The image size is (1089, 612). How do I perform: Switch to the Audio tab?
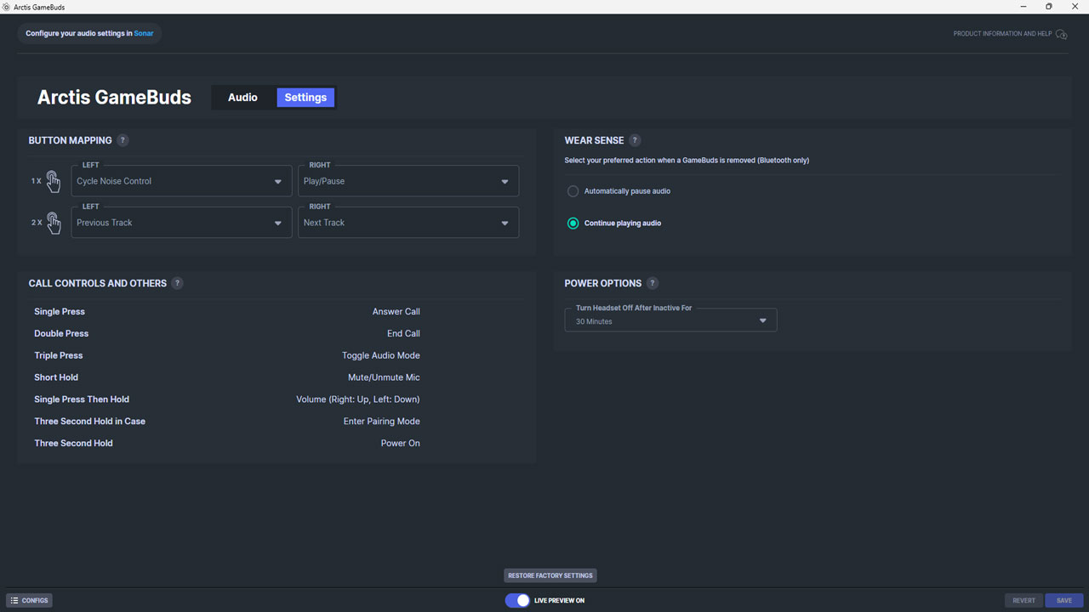[x=242, y=98]
